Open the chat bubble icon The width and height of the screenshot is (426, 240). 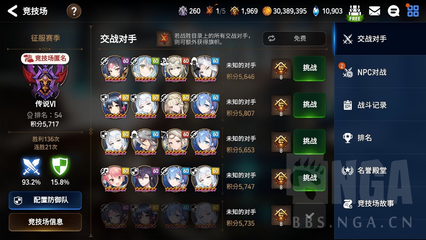coord(393,11)
